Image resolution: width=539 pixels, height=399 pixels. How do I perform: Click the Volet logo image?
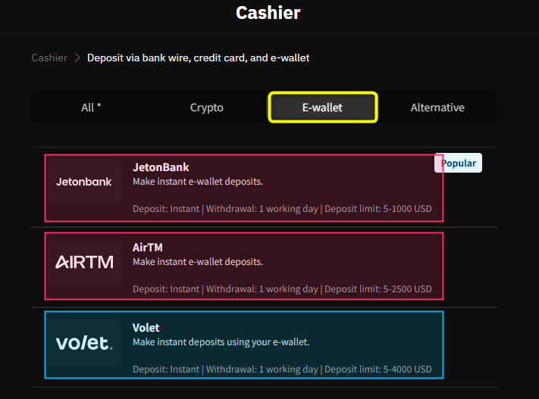tap(84, 343)
